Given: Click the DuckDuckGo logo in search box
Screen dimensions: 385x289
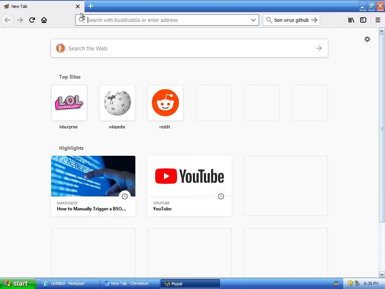Looking at the screenshot, I should point(61,48).
